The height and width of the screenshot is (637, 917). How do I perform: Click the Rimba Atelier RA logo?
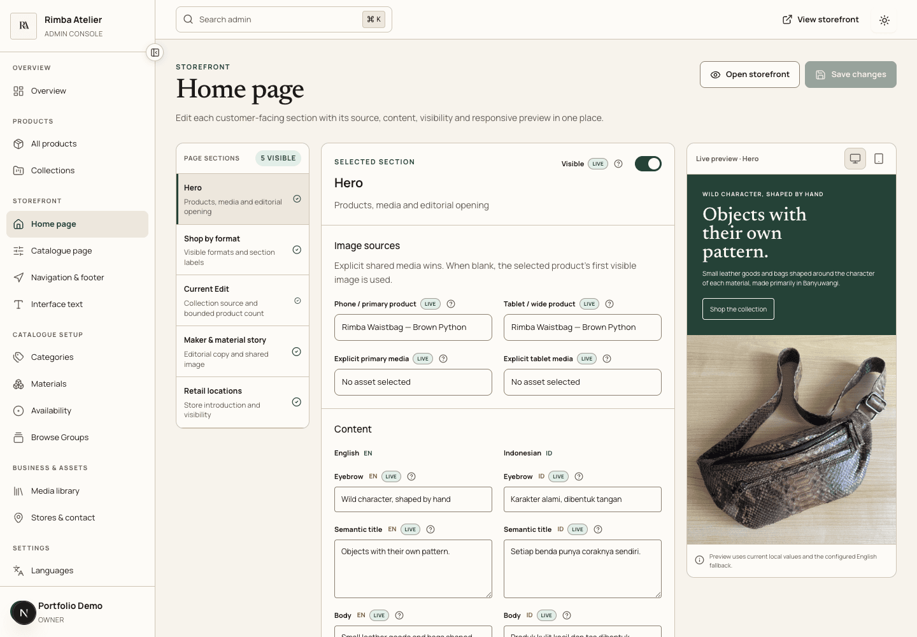click(x=24, y=26)
